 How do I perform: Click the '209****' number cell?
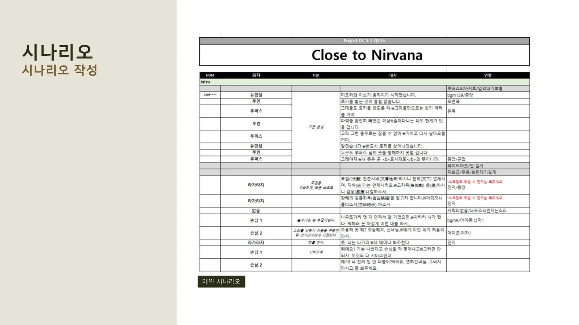(x=210, y=95)
